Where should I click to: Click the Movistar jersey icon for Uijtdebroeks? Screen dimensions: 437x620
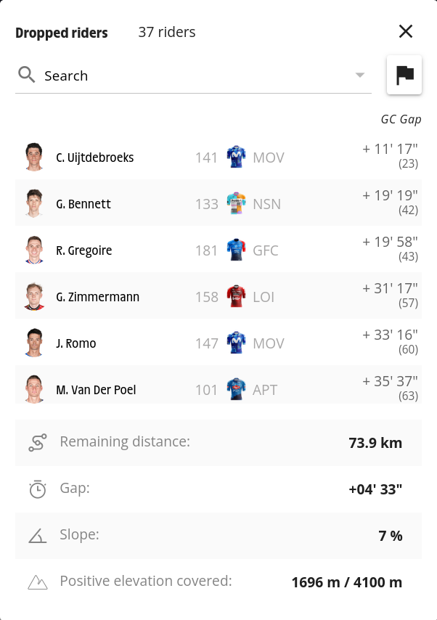coord(236,158)
